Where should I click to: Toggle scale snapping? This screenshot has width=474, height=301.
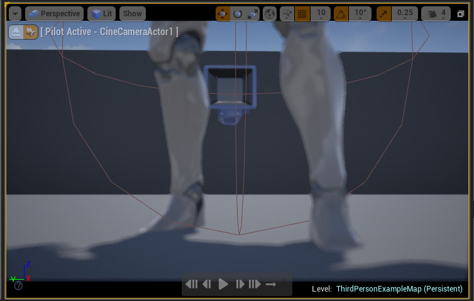(x=384, y=13)
